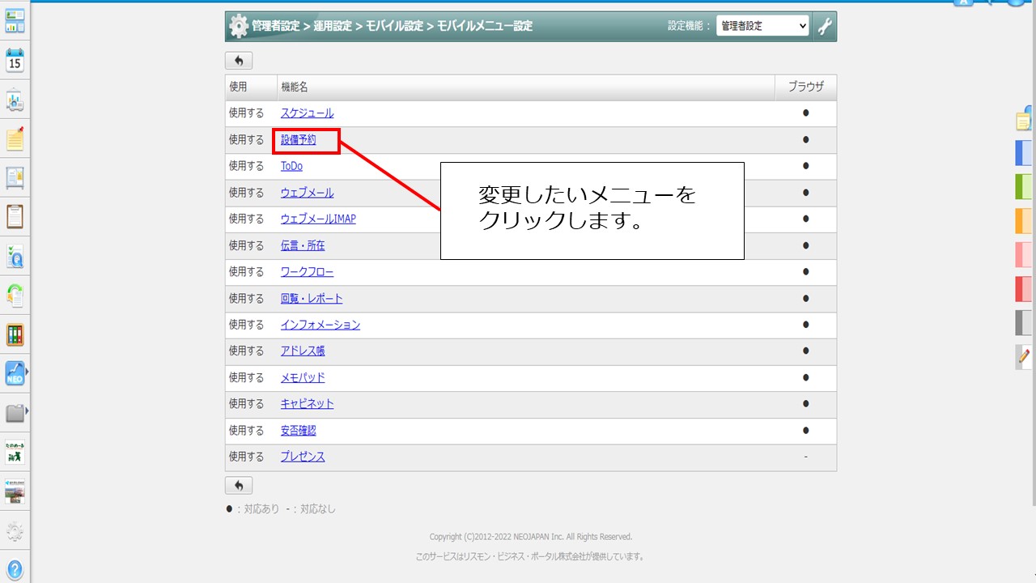Viewport: 1036px width, 583px height.
Task: Click 使用する in the メモパッド row
Action: point(246,377)
